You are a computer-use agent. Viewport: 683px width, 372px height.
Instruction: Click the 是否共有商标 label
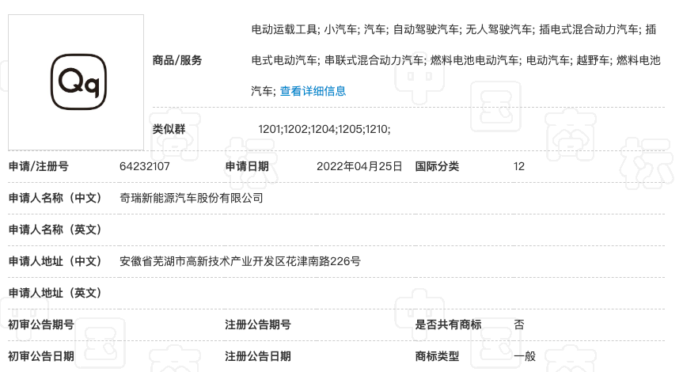pyautogui.click(x=448, y=325)
